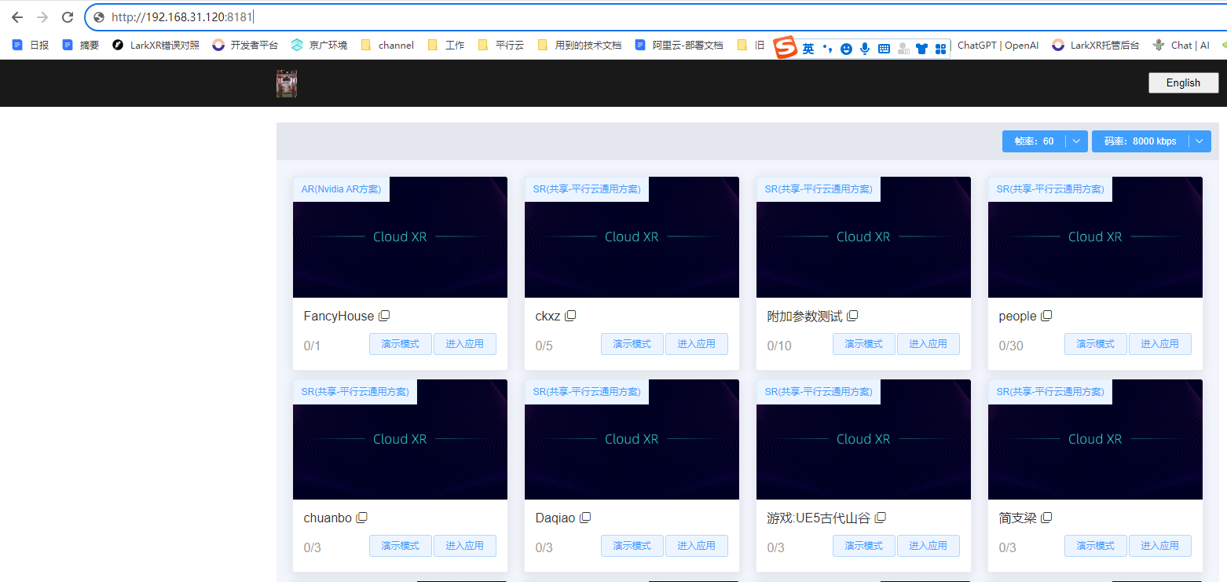The image size is (1227, 582).
Task: Start 演示模式 for Daqiao
Action: (x=632, y=546)
